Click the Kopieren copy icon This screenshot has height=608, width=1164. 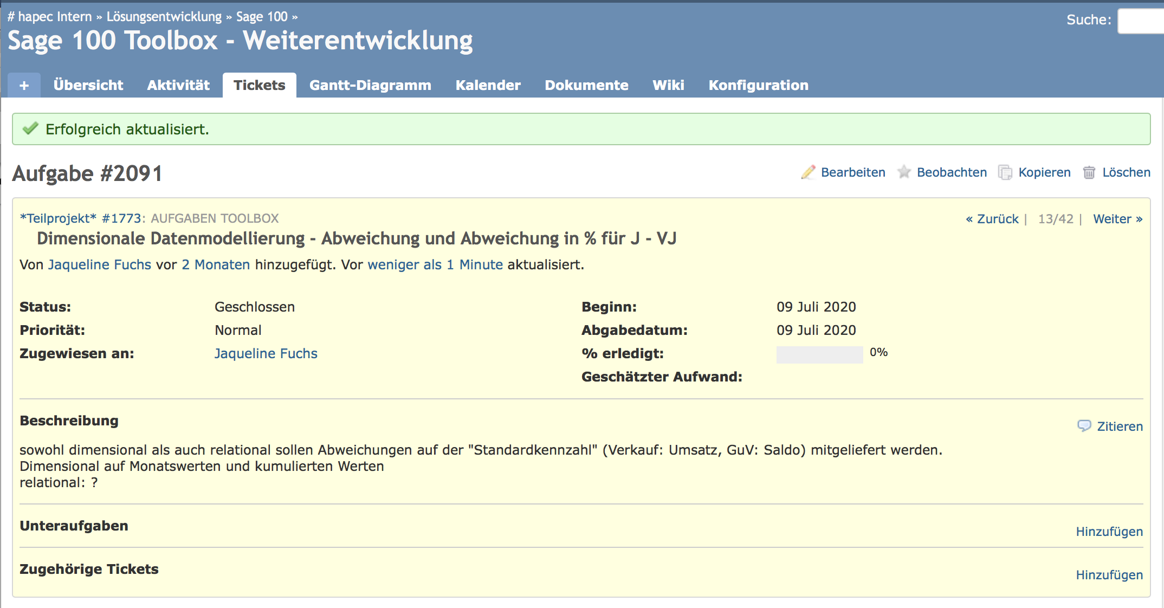tap(1005, 172)
